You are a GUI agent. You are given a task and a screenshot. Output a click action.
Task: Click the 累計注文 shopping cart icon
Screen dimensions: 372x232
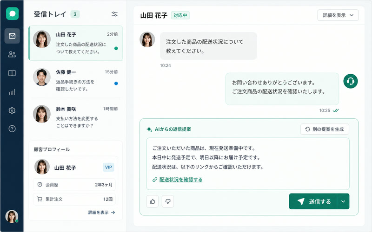pyautogui.click(x=40, y=199)
